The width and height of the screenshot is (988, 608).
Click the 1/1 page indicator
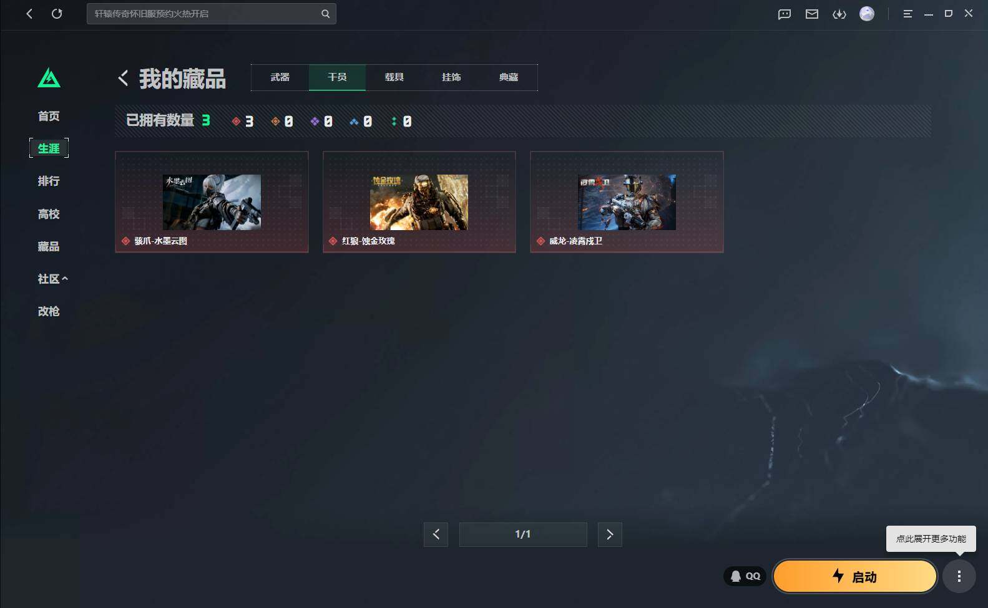[523, 534]
